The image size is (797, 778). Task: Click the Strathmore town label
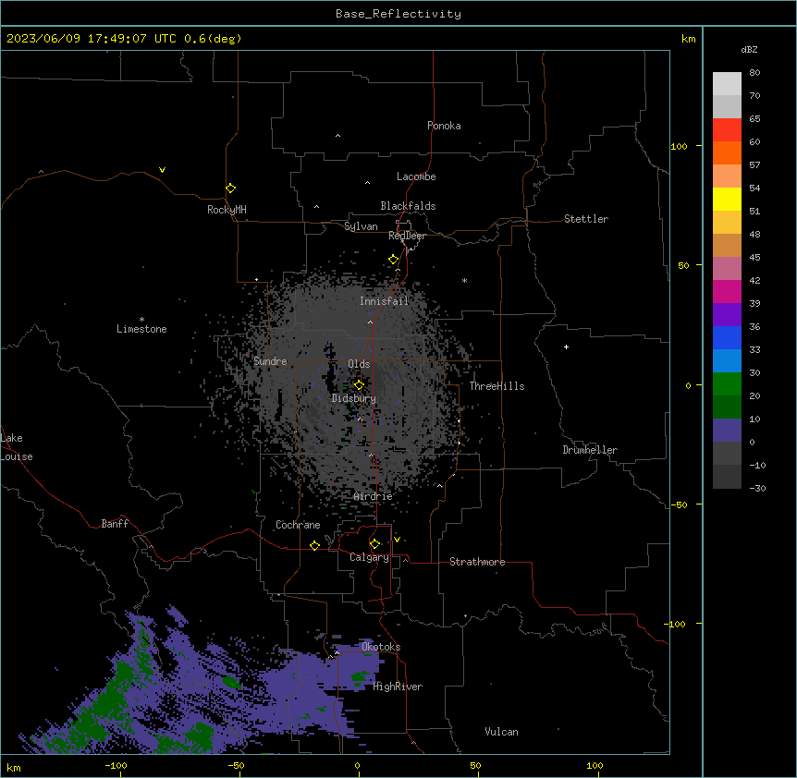point(477,562)
